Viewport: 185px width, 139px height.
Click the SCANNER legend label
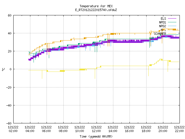(160, 34)
